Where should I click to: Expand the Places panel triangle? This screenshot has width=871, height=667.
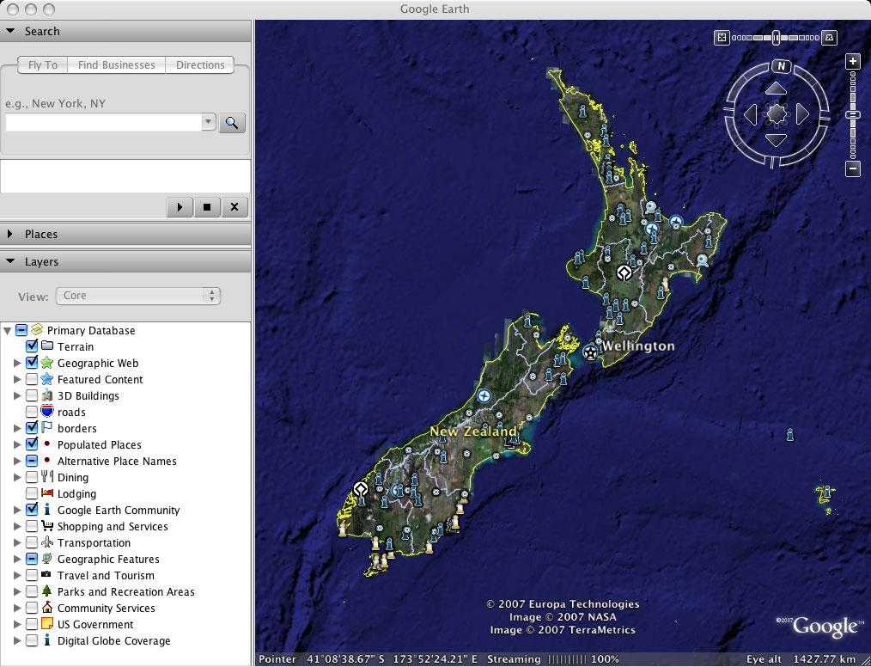[10, 234]
